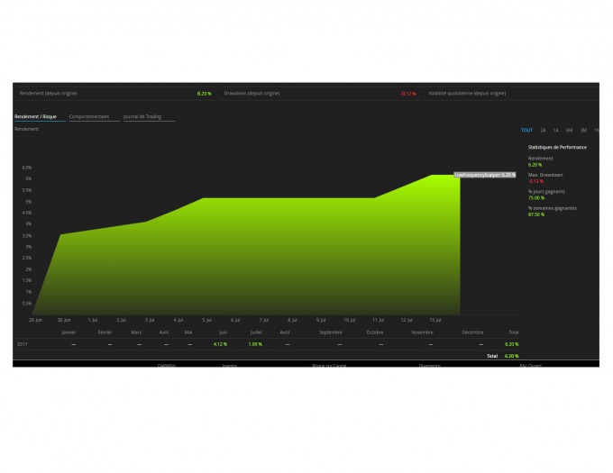The width and height of the screenshot is (613, 473).
Task: Click the 29. Jun start date on axis
Action: pyautogui.click(x=35, y=320)
